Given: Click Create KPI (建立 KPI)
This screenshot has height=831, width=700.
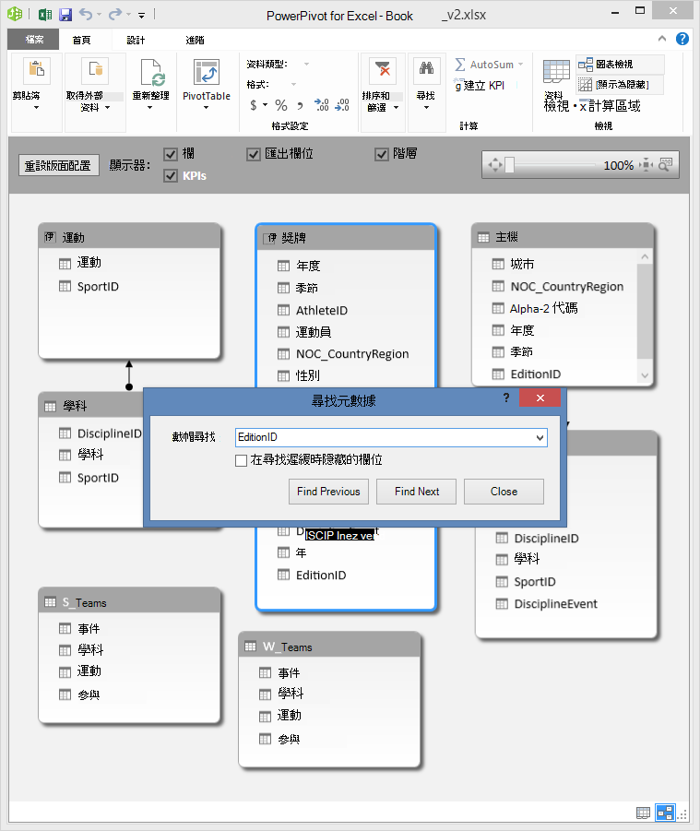Looking at the screenshot, I should 479,86.
